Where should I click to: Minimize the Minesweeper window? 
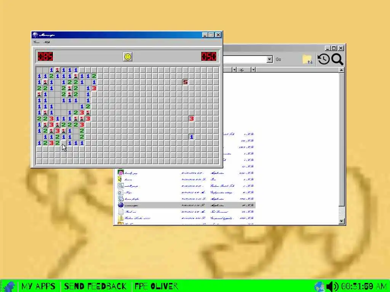coord(205,35)
